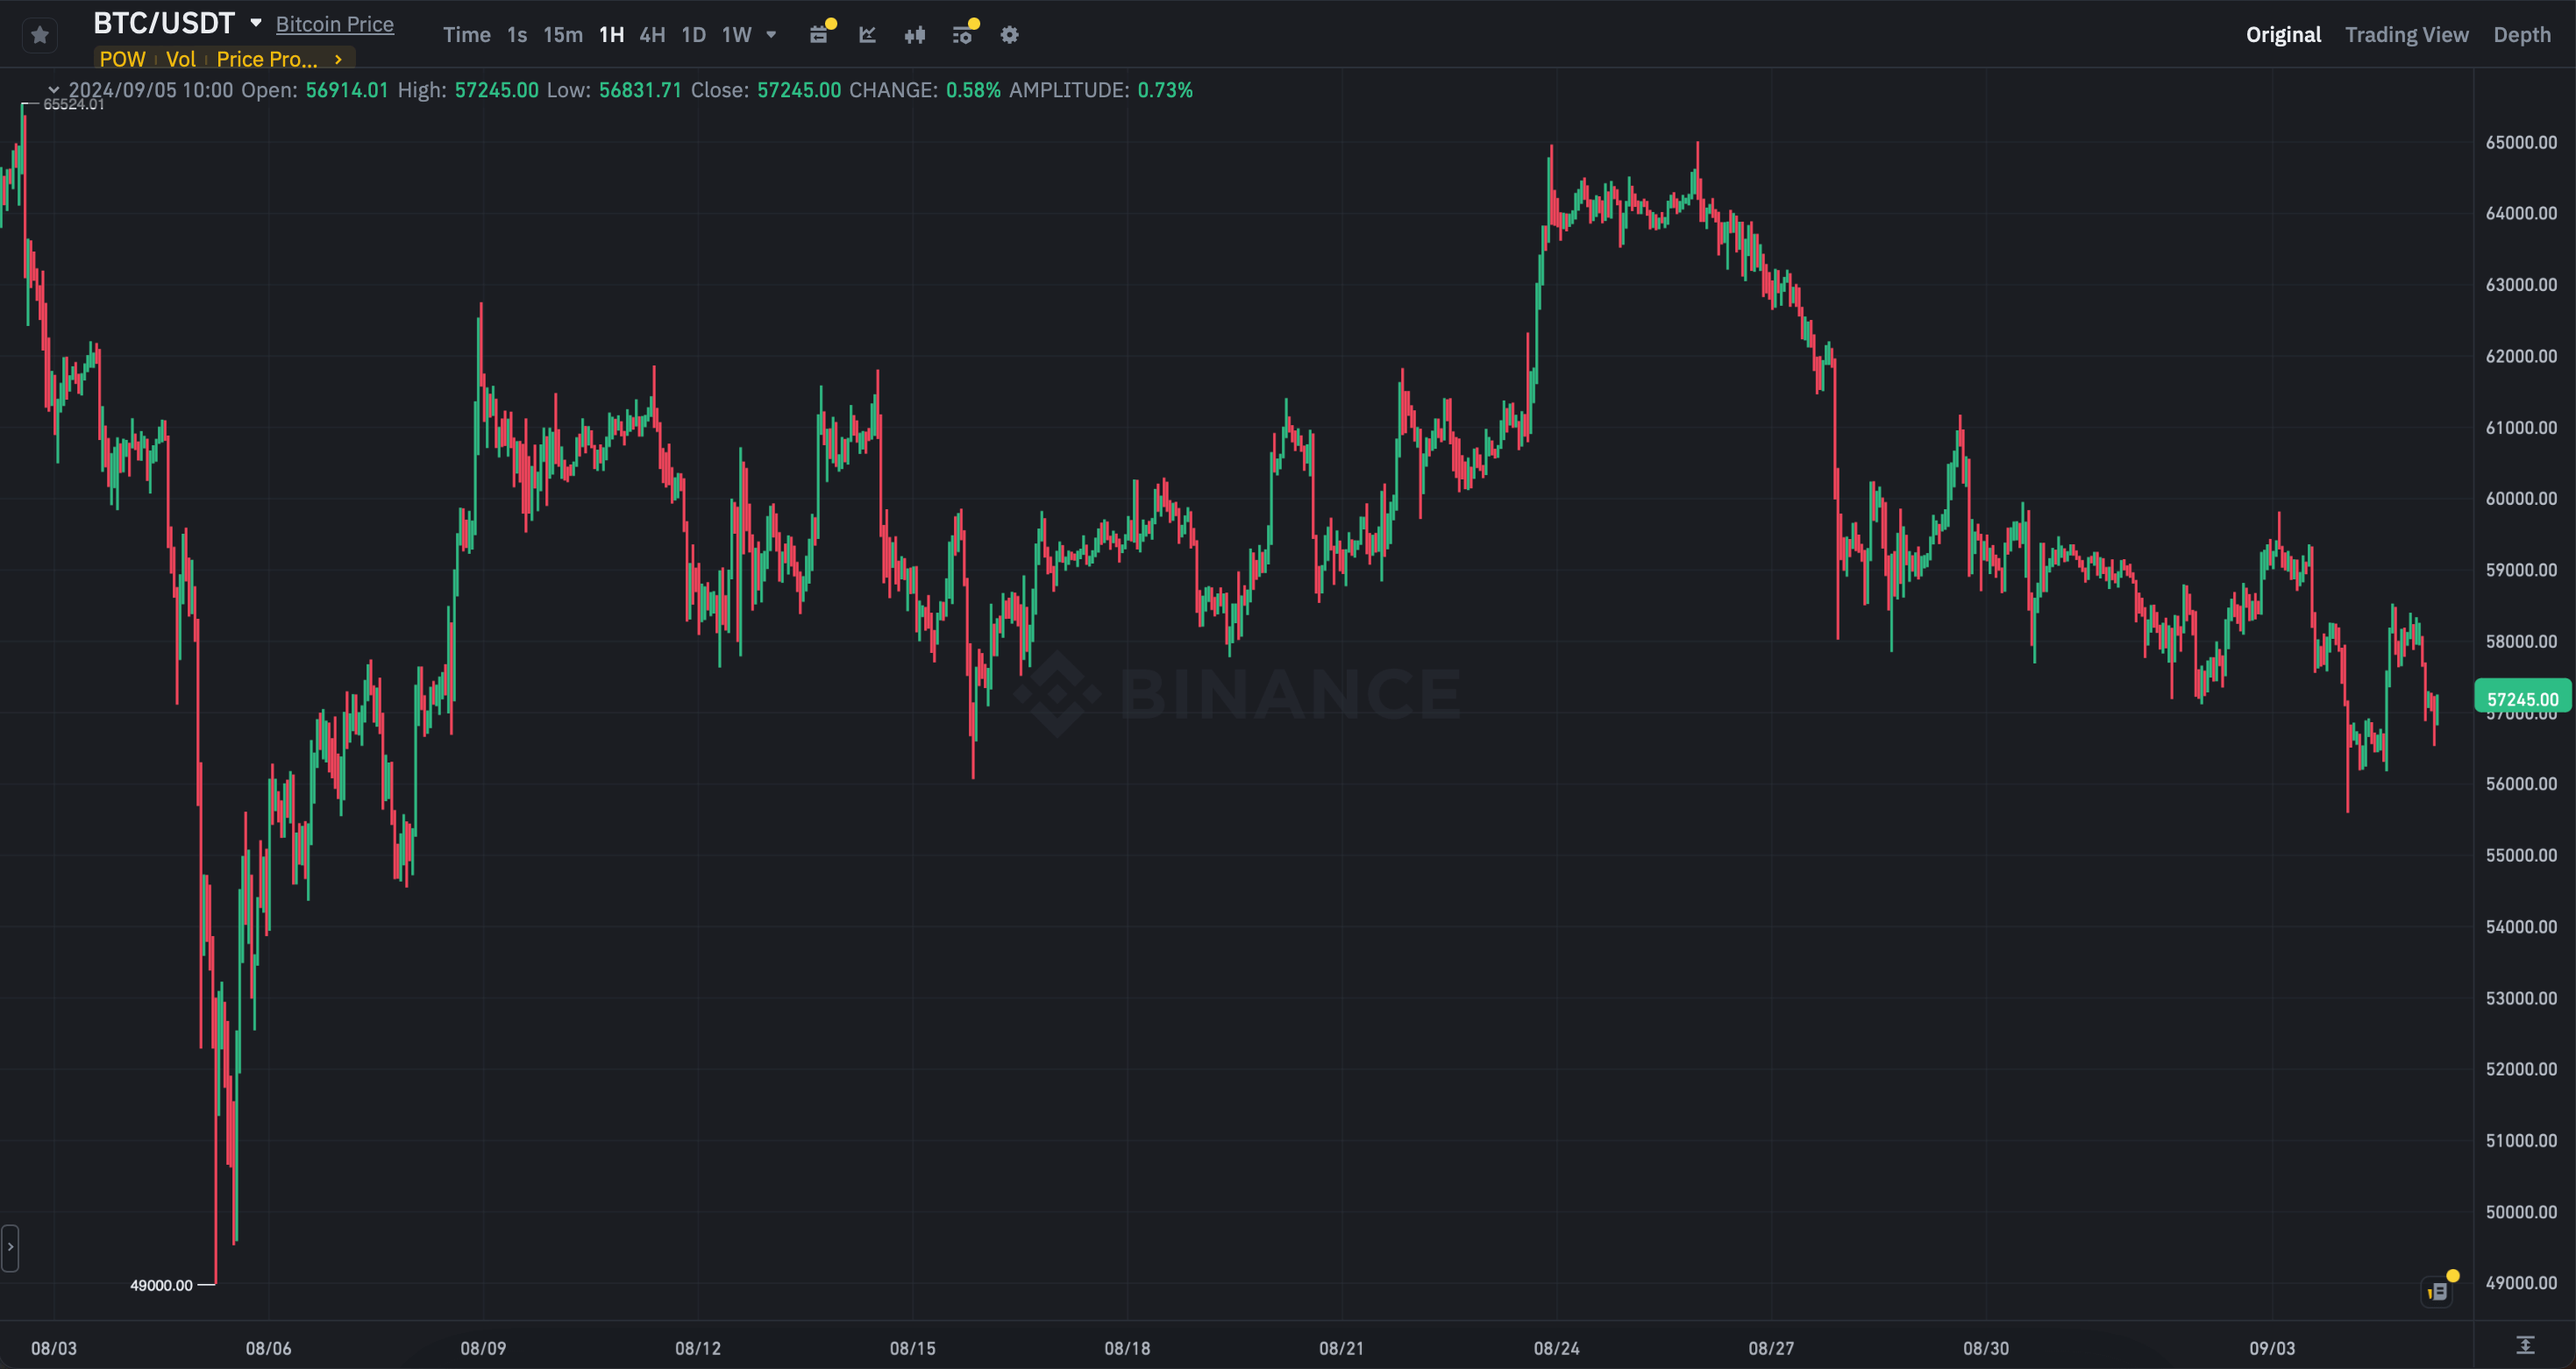The height and width of the screenshot is (1369, 2576).
Task: Open the calendar events icon
Action: (819, 35)
